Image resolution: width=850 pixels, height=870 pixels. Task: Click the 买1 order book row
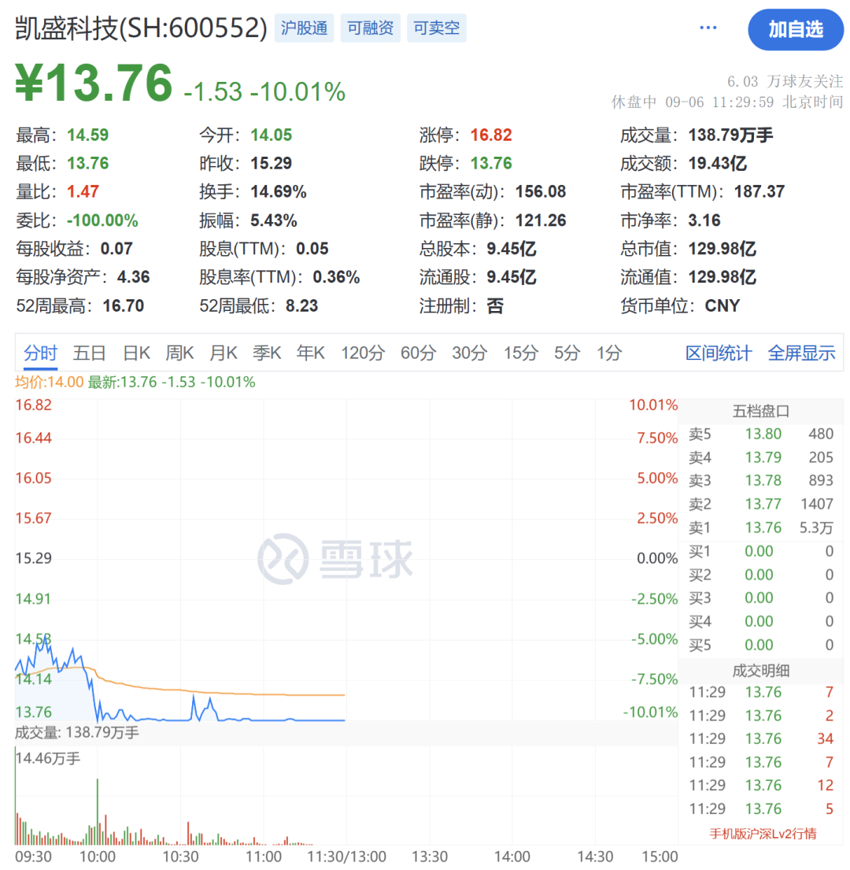(x=761, y=551)
